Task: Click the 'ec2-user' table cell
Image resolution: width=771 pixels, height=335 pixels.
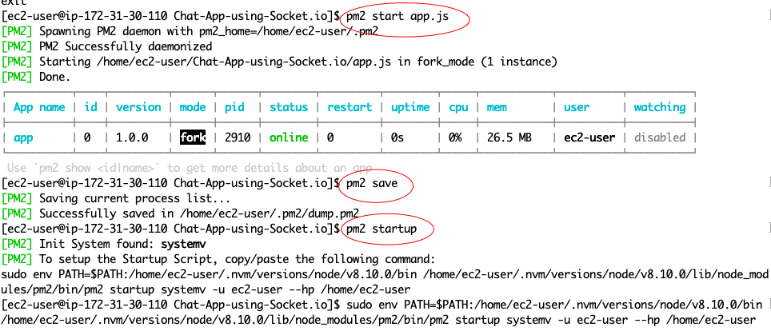Action: tap(589, 138)
